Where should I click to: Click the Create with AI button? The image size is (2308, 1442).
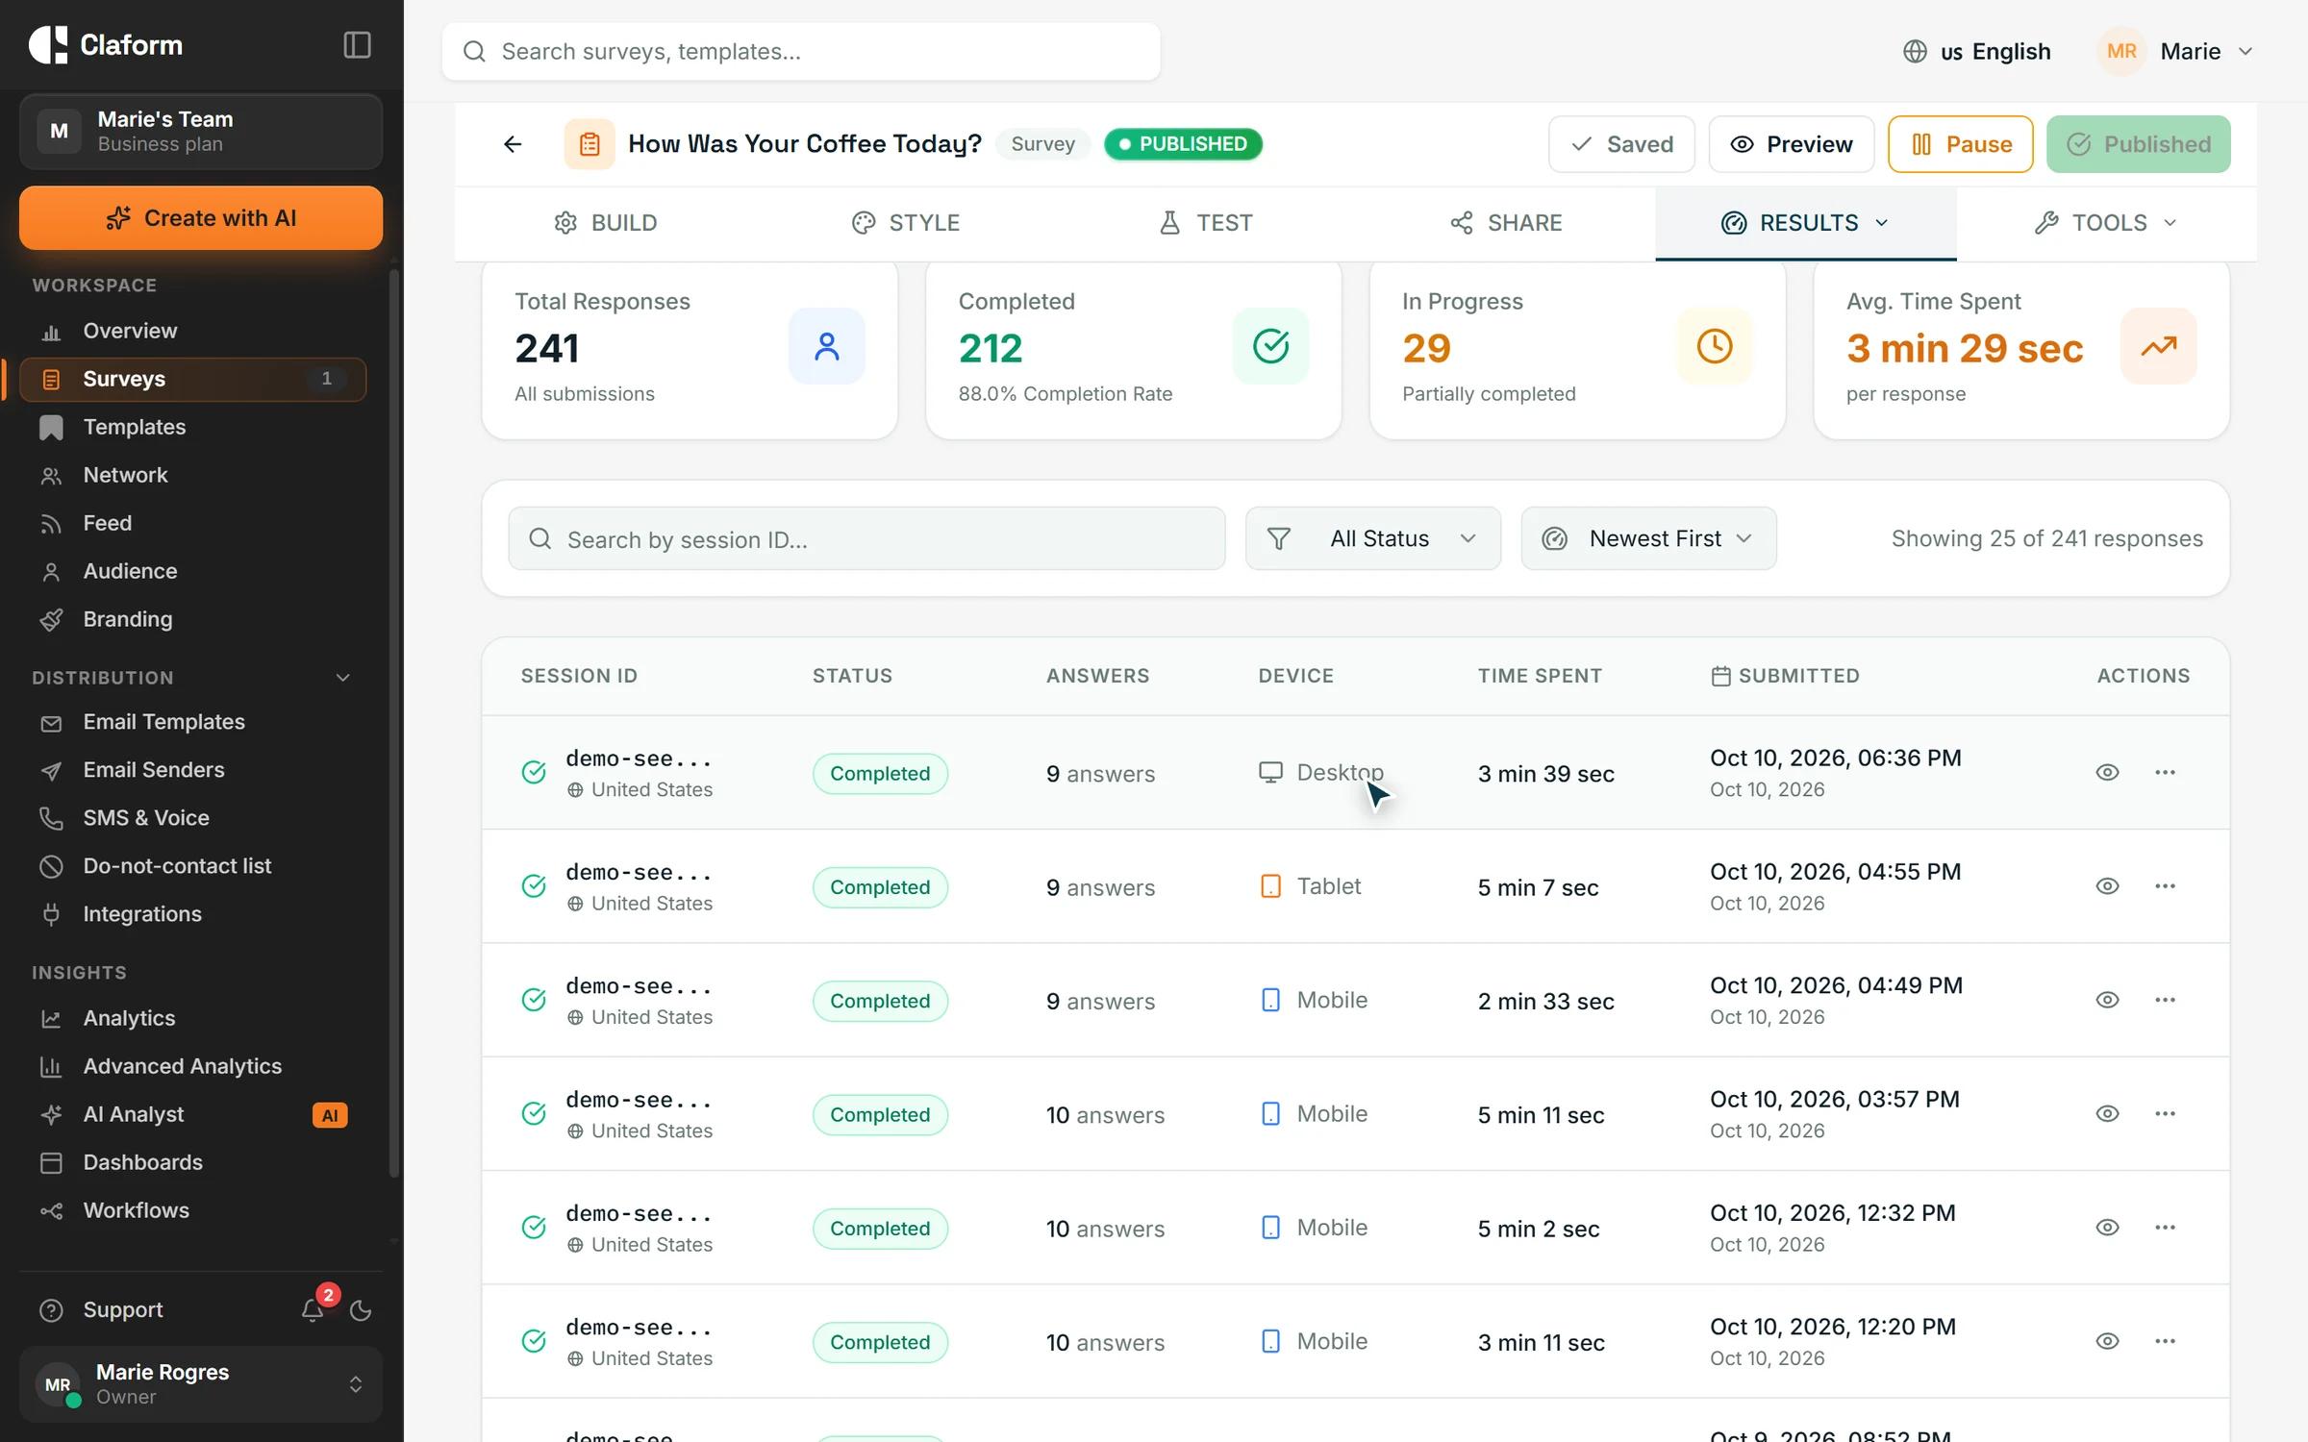(201, 218)
